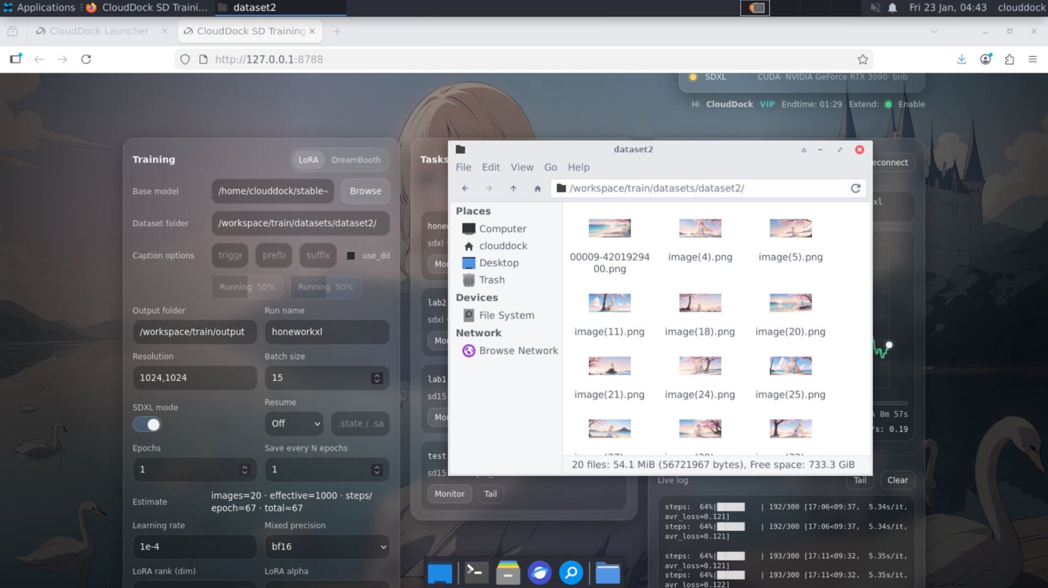
Task: Open the magnifier search app in dock
Action: [x=571, y=573]
